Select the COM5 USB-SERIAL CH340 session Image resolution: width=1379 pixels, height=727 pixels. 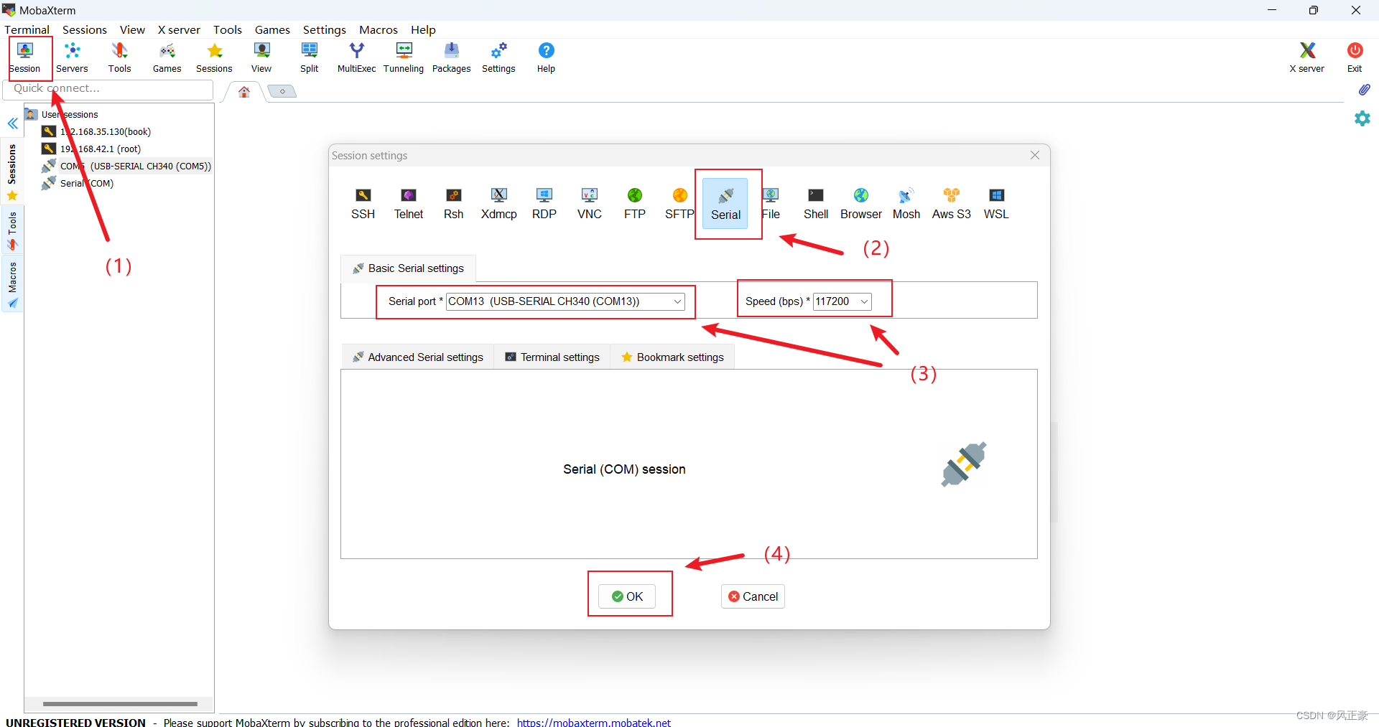pyautogui.click(x=126, y=166)
